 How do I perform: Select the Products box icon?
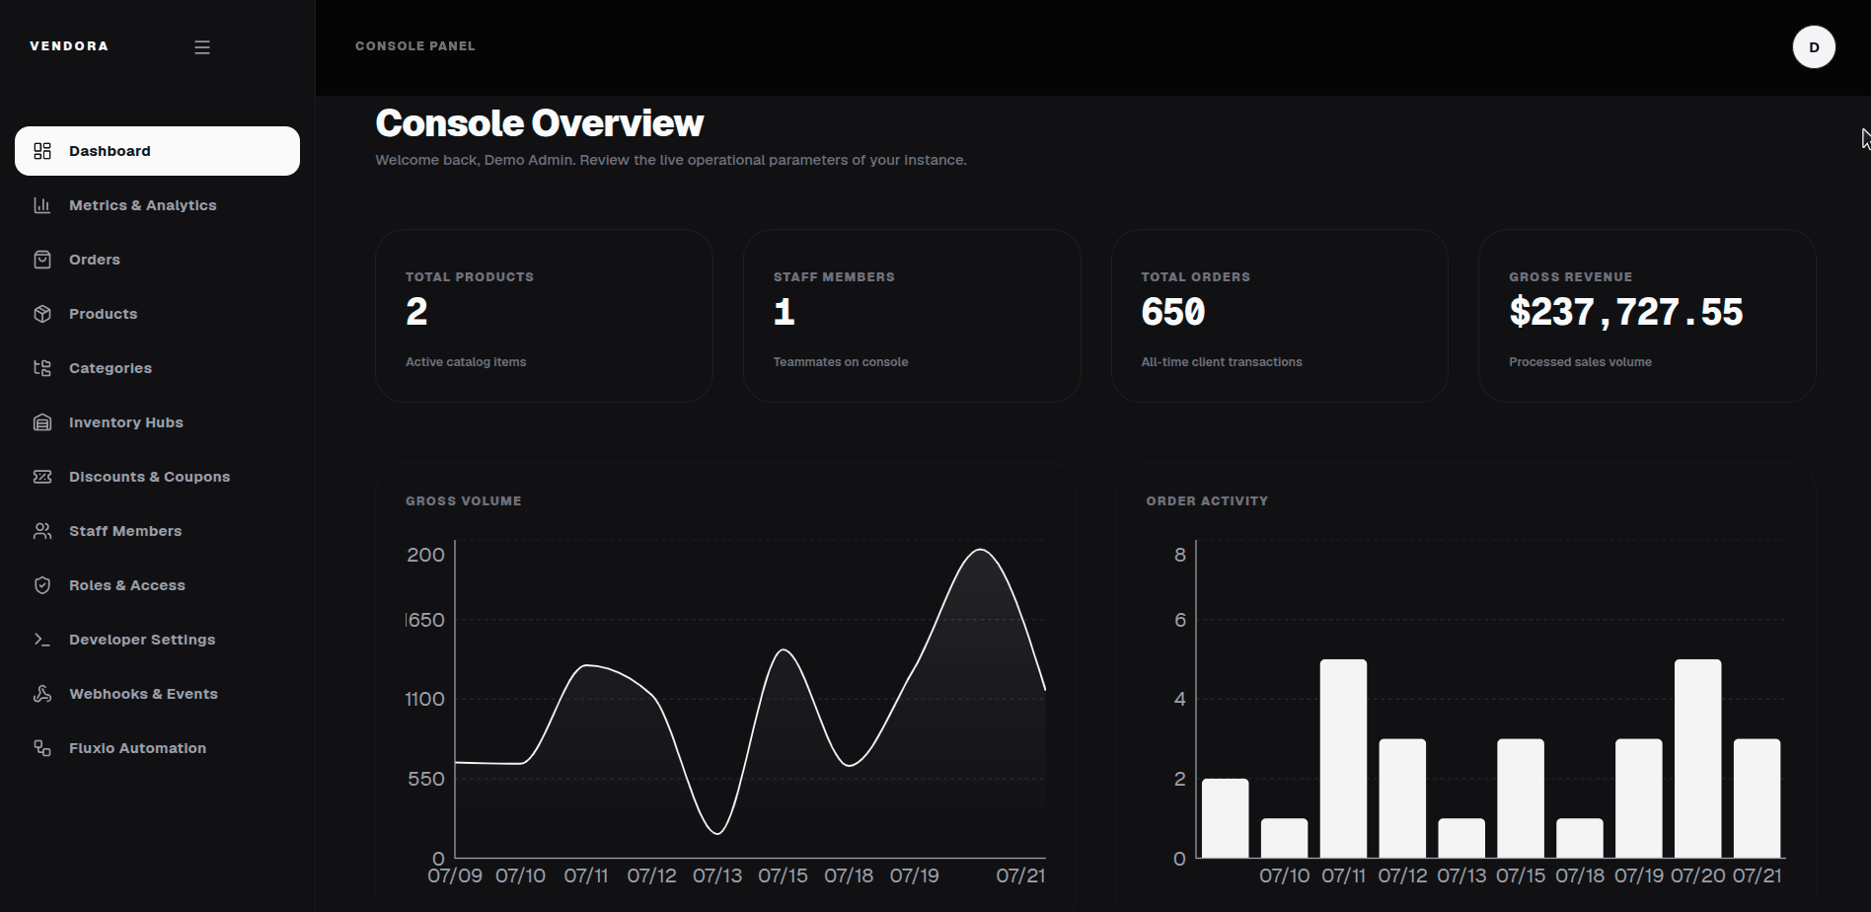42,314
